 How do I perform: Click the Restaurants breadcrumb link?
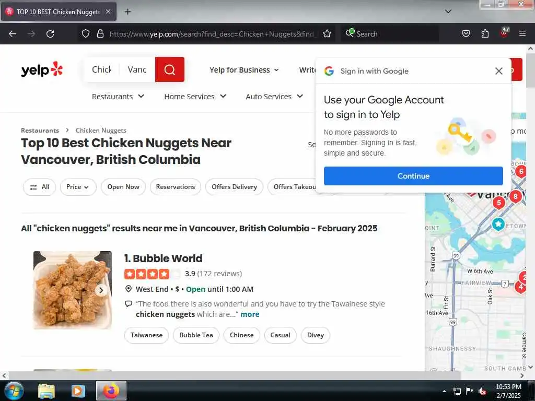tap(40, 130)
